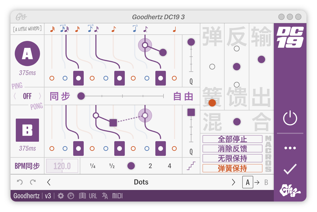This screenshot has width=317, height=212.
Task: Open the Dots preset menu
Action: coord(141,182)
